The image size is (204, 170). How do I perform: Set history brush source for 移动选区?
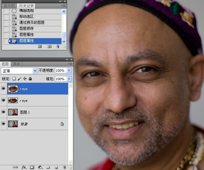pos(6,17)
